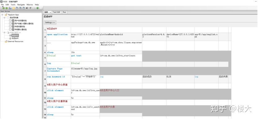Check the 用户名标题校验 test checkbox

click(x=10, y=20)
